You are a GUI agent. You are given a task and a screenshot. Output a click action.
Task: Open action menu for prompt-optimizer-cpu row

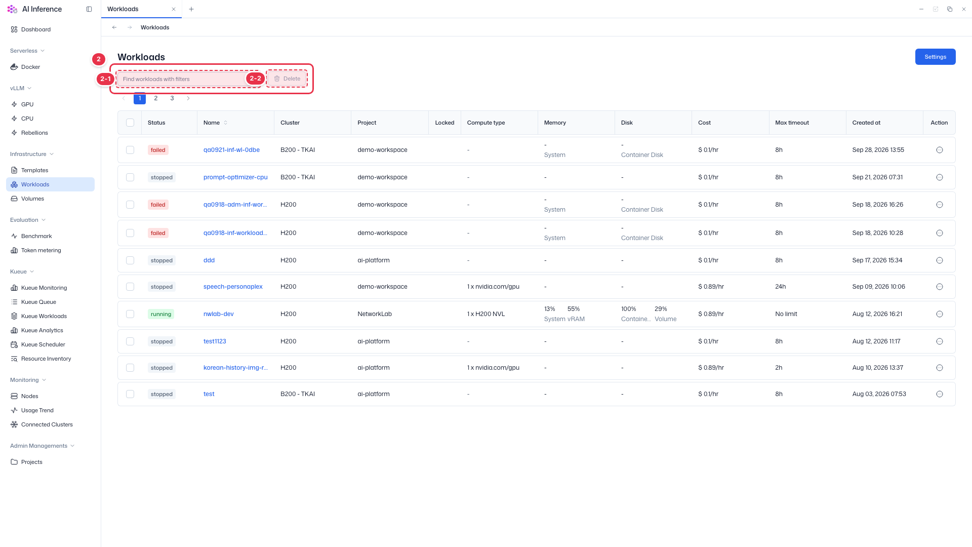pos(940,177)
